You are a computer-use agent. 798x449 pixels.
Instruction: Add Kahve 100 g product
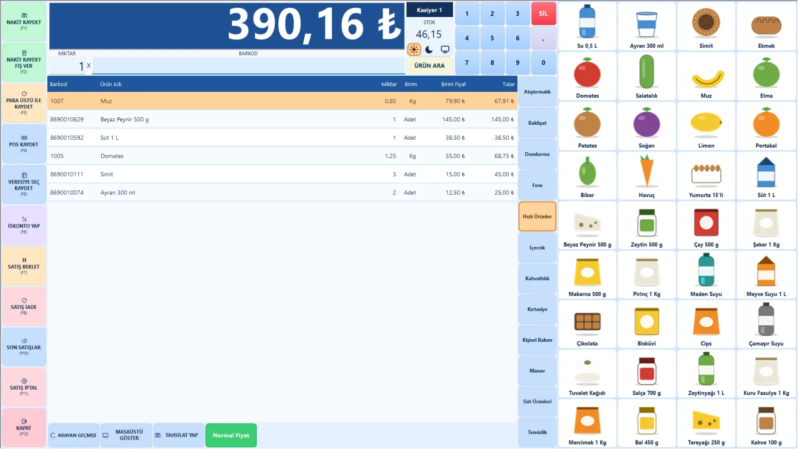coord(766,423)
